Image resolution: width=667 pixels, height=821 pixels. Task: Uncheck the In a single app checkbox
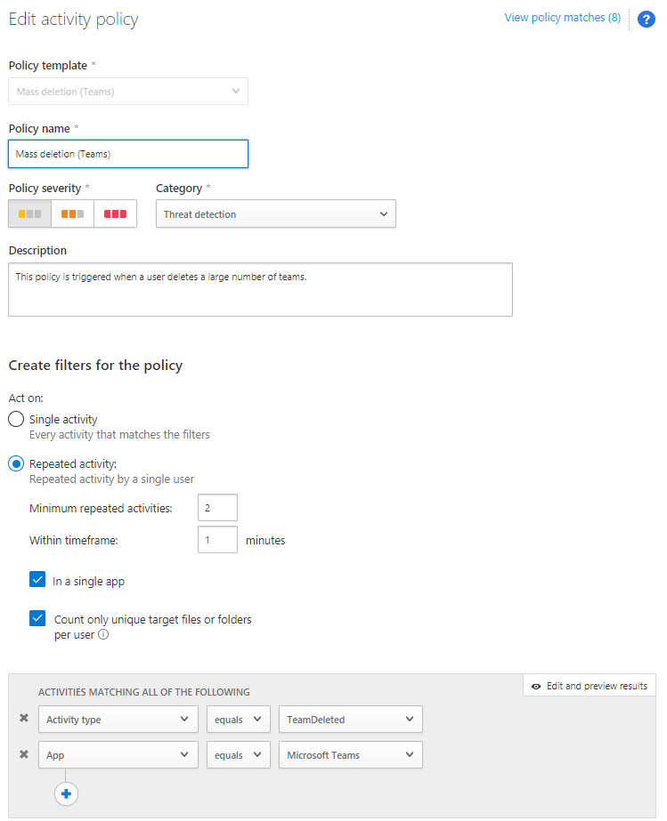tap(37, 580)
